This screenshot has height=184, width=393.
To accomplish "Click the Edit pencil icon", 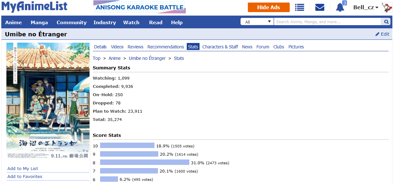I will pyautogui.click(x=377, y=34).
